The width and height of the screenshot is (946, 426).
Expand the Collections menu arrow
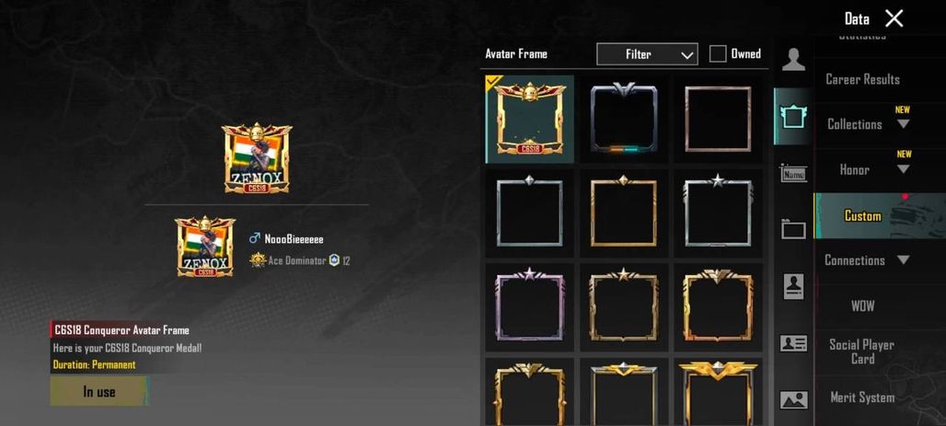[903, 123]
